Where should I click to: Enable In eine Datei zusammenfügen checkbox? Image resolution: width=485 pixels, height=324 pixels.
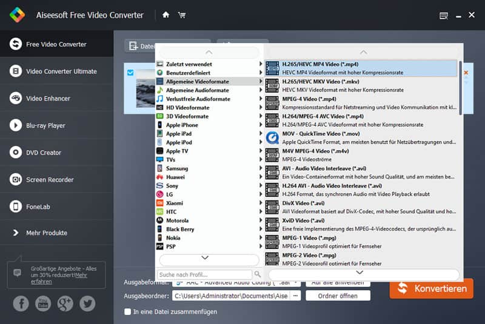point(127,312)
